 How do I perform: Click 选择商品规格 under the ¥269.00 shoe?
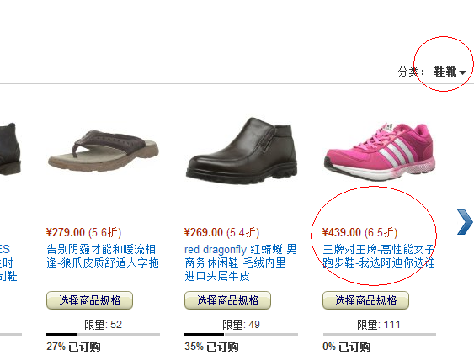pos(227,300)
